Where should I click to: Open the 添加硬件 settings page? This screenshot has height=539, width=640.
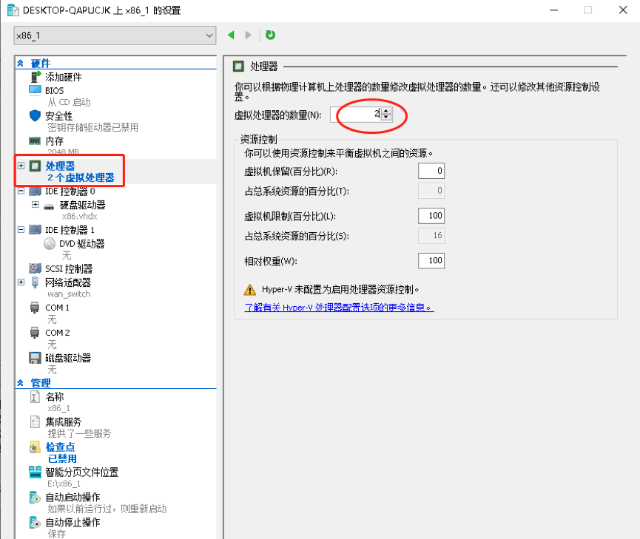pyautogui.click(x=64, y=77)
